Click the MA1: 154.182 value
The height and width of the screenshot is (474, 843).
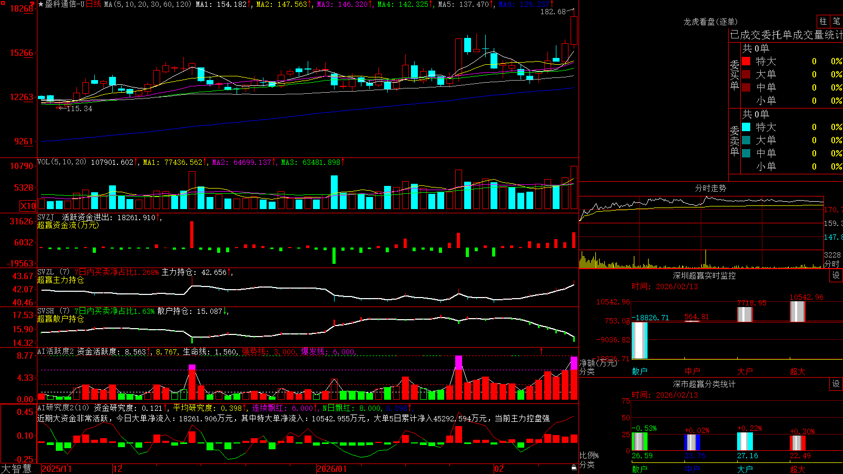(x=221, y=4)
